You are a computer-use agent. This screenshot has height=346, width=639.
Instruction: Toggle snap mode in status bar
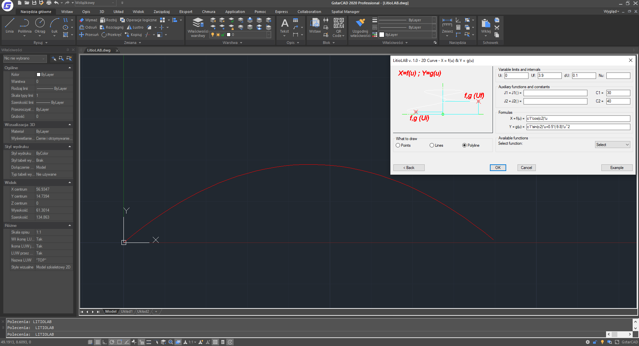click(x=90, y=342)
